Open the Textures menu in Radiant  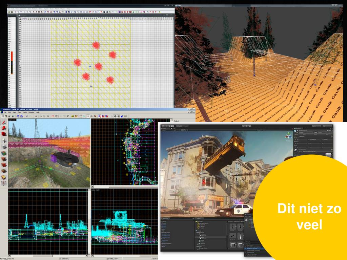pyautogui.click(x=35, y=9)
